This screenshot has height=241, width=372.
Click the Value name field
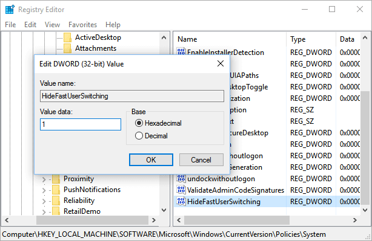click(x=132, y=96)
